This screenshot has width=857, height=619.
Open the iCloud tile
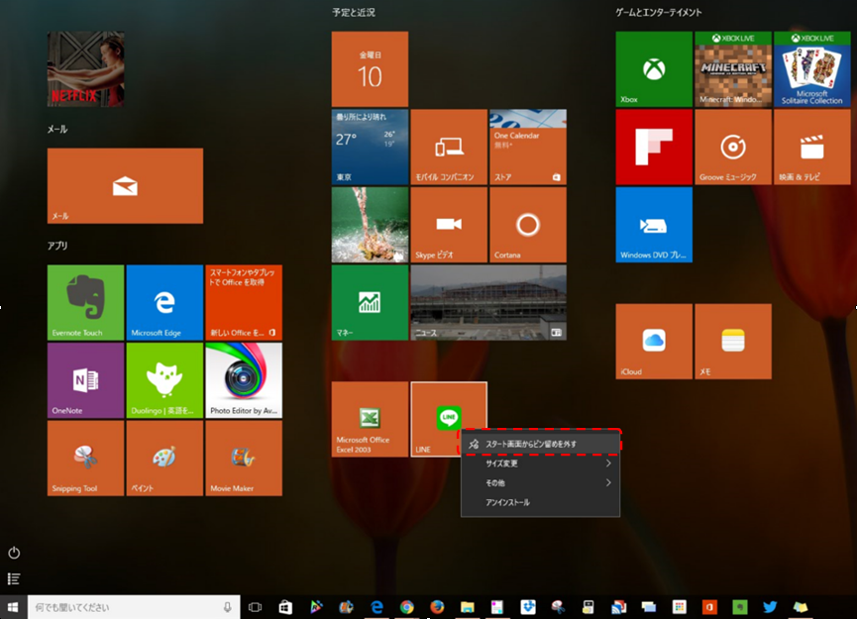654,342
